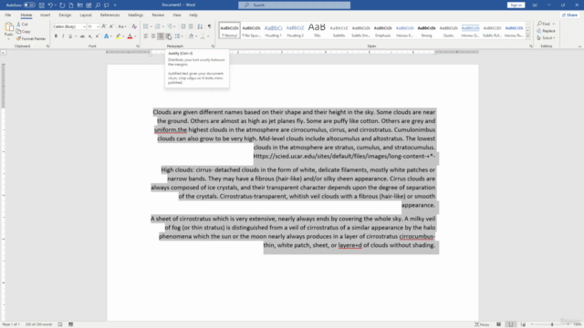Switch to the Design tab
The width and height of the screenshot is (584, 328).
click(65, 15)
